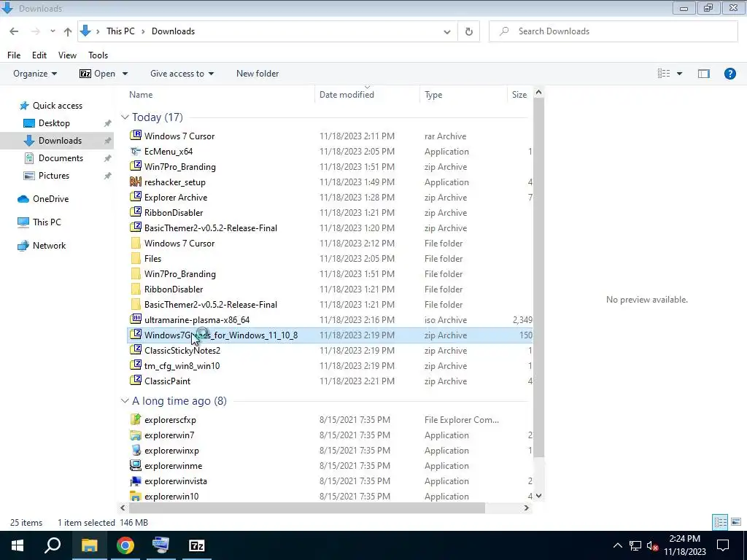Open 7-Zip from the taskbar
Viewport: 747px width, 560px height.
pyautogui.click(x=197, y=545)
